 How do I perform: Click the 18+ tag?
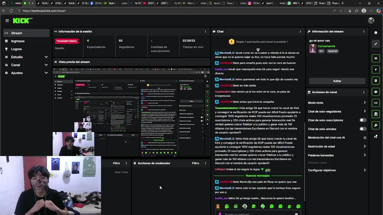coord(321,51)
